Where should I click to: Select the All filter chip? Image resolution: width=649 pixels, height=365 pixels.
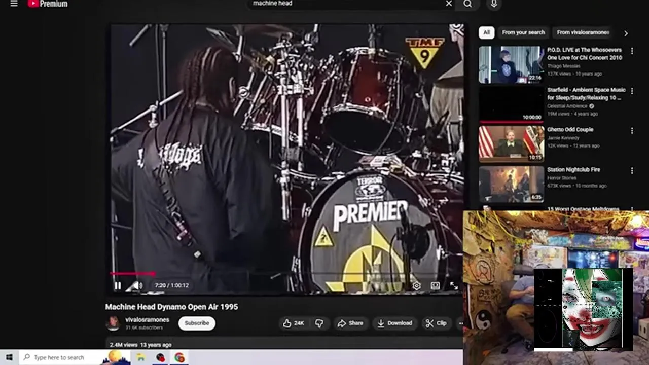[486, 32]
